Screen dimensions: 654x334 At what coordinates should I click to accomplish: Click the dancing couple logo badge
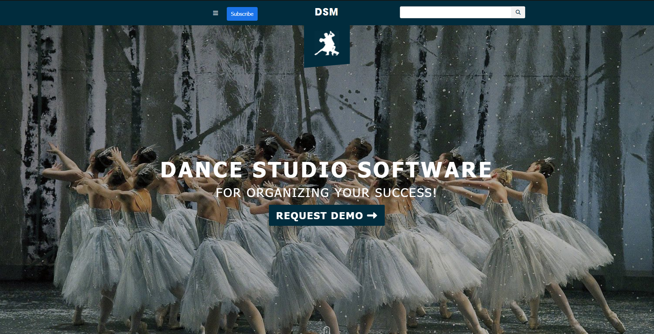pyautogui.click(x=327, y=46)
